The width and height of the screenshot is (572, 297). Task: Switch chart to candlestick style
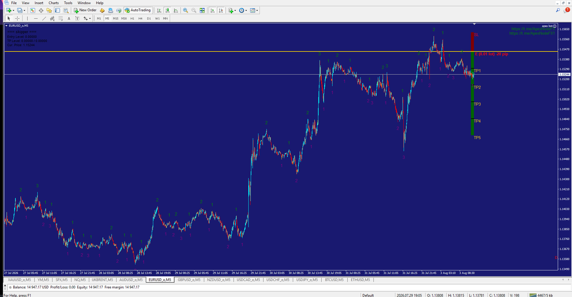pyautogui.click(x=168, y=10)
